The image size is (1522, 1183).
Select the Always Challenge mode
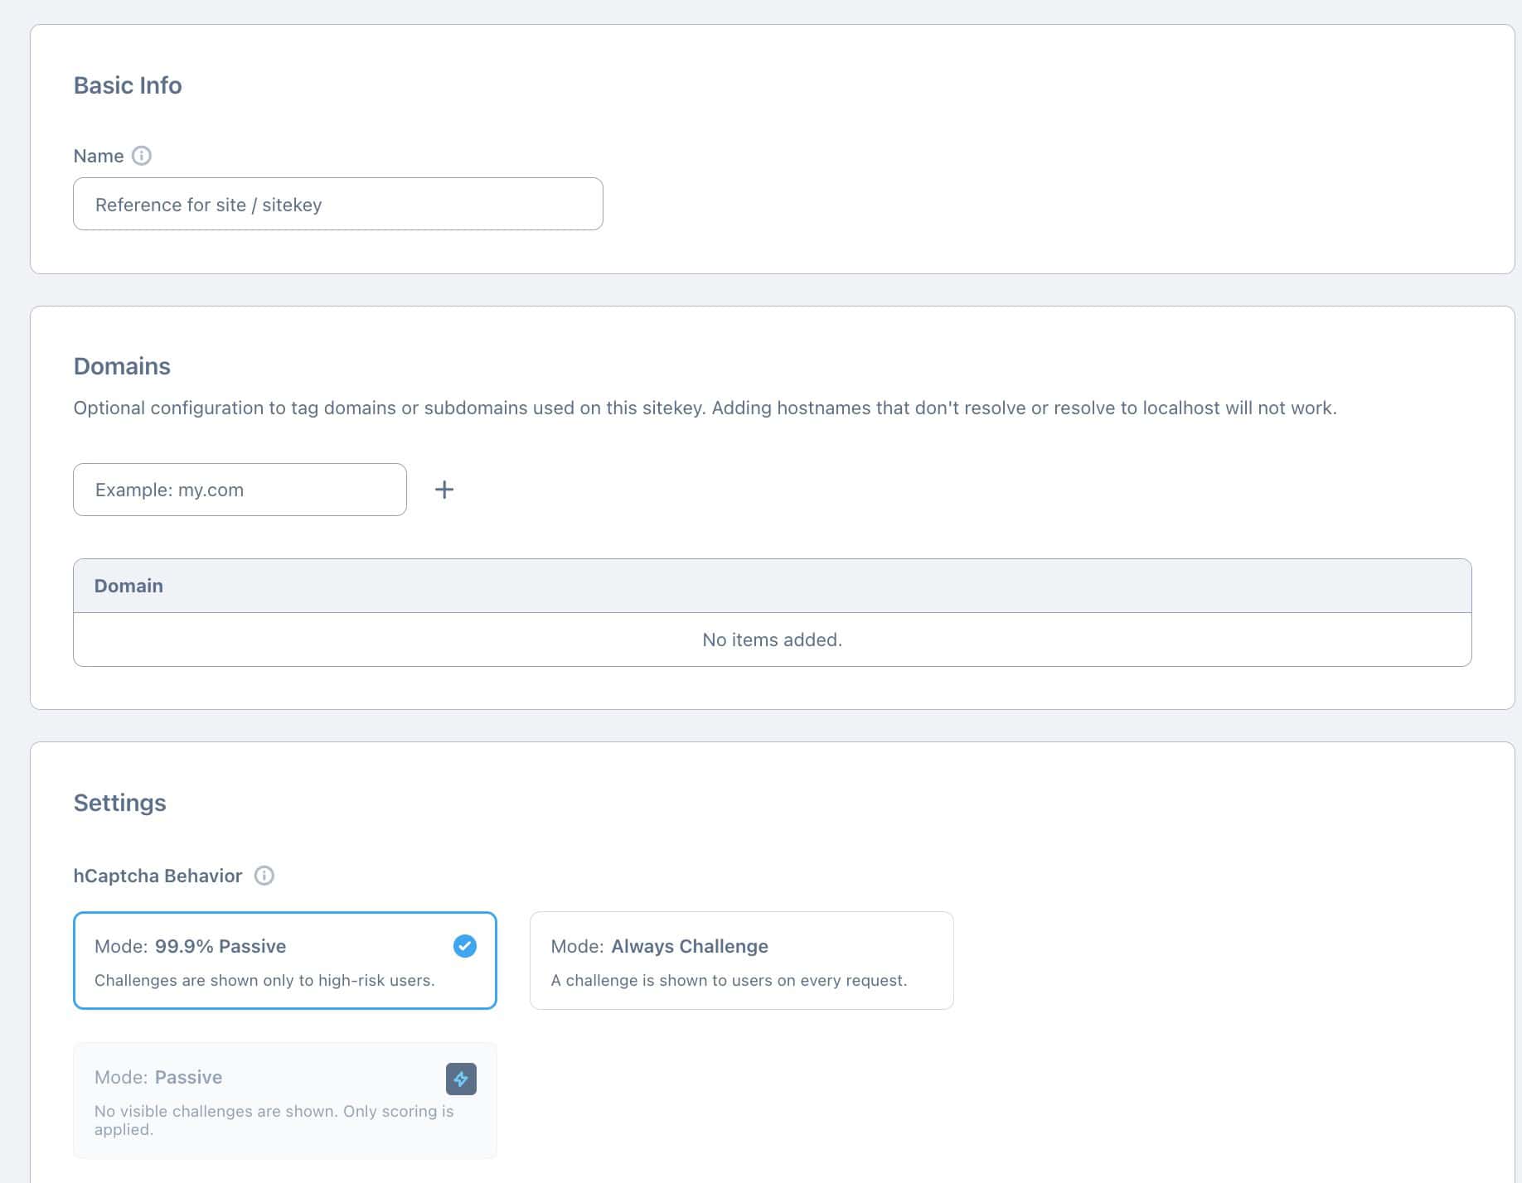[x=741, y=959]
